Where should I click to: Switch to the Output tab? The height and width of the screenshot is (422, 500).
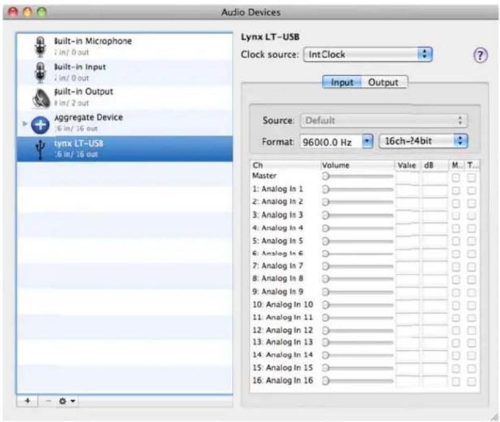click(384, 83)
